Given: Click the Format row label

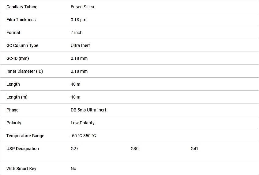Looking at the screenshot, I should 13,33.
